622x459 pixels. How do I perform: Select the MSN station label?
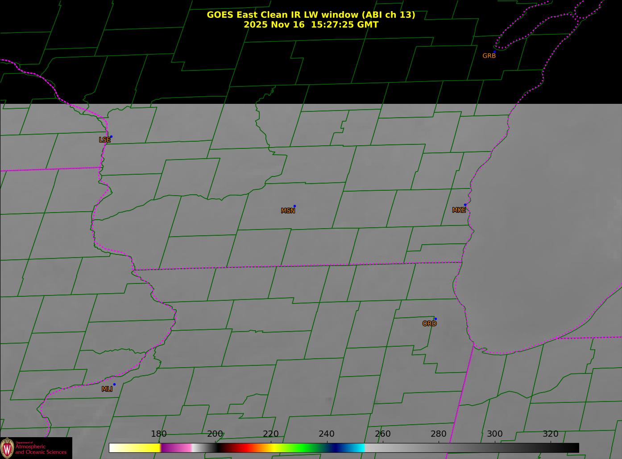tap(288, 211)
